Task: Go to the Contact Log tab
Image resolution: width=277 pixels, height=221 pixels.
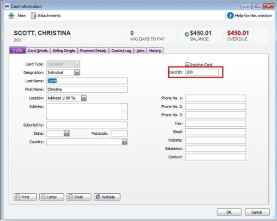Action: 121,51
